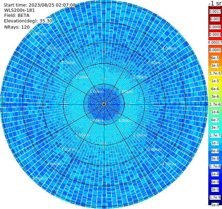Click the '-1 sr' colorbar unit title
This screenshot has width=222, height=209.
[215, 3]
